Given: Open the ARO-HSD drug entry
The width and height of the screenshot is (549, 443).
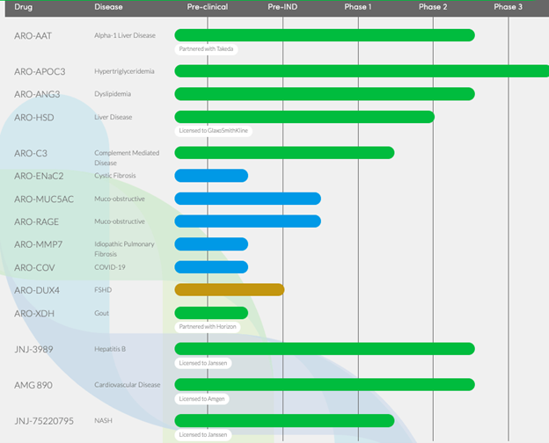Looking at the screenshot, I should (x=33, y=117).
